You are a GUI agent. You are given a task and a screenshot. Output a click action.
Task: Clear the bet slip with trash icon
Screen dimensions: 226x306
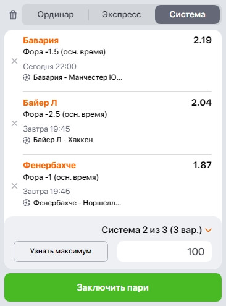(x=13, y=15)
